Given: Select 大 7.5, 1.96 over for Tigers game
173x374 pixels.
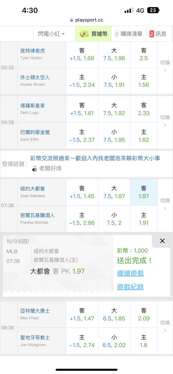Looking at the screenshot, I should (x=114, y=55).
